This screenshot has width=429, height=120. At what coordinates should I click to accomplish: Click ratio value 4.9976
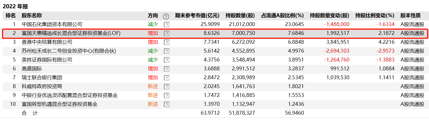(x=296, y=51)
